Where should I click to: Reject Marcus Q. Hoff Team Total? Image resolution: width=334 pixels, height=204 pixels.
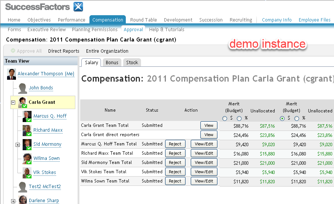(x=175, y=144)
